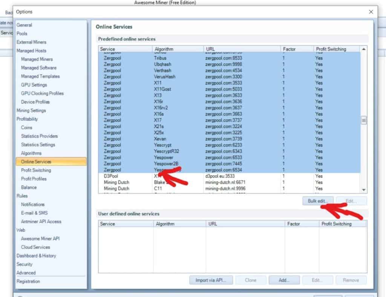Open the Advanced options
This screenshot has width=386, height=297.
pos(26,273)
